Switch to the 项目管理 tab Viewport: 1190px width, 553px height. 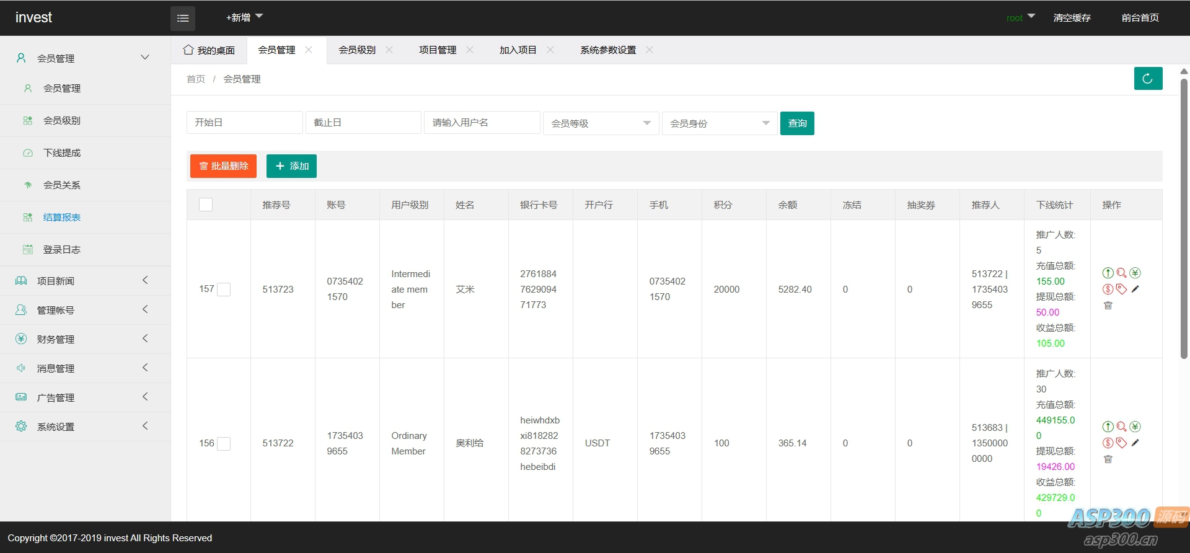click(438, 50)
